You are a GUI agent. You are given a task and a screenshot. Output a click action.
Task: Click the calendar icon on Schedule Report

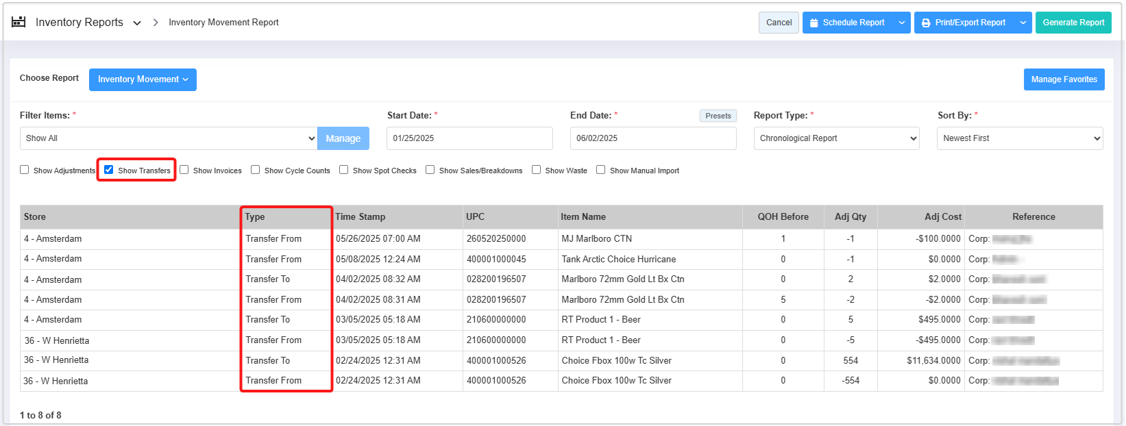point(814,23)
